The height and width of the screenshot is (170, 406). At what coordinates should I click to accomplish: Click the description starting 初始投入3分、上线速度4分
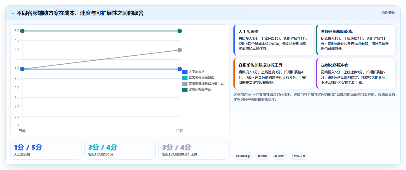(x=355, y=44)
